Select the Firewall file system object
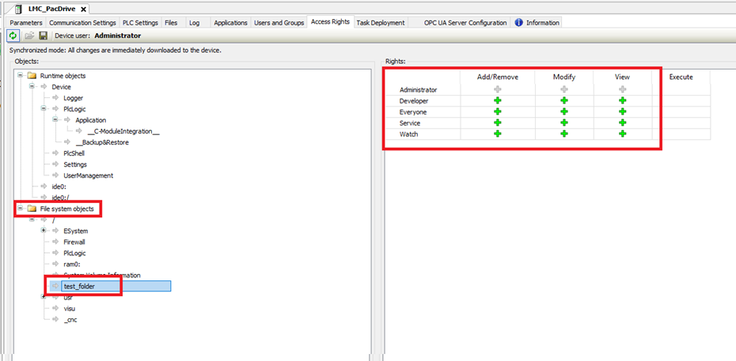The height and width of the screenshot is (361, 736). tap(74, 242)
